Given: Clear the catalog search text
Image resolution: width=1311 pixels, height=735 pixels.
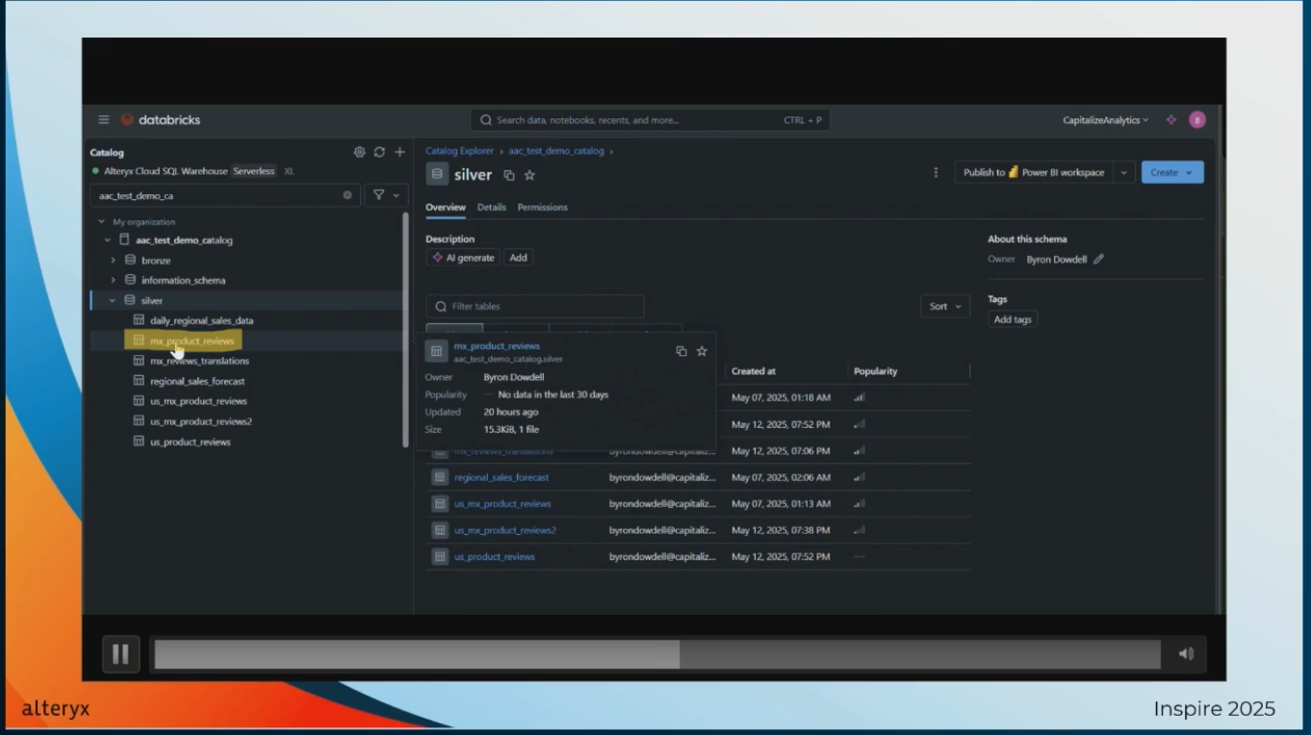Looking at the screenshot, I should click(347, 195).
